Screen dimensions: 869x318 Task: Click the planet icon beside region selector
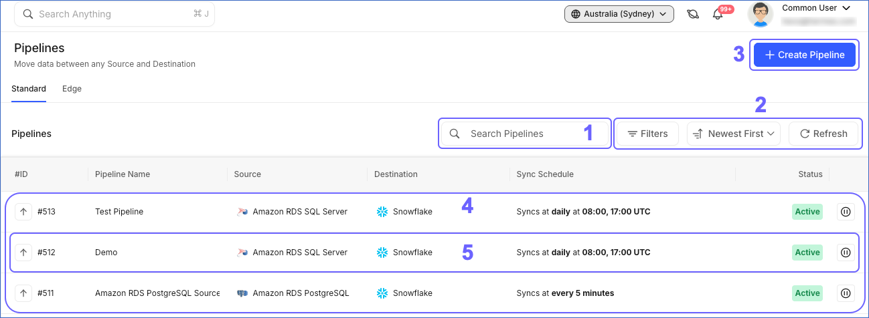[x=693, y=14]
